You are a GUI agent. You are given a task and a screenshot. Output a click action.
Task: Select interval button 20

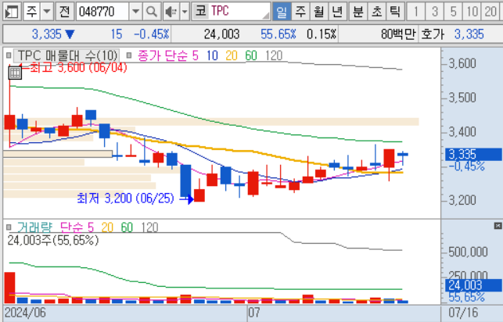click(x=490, y=12)
